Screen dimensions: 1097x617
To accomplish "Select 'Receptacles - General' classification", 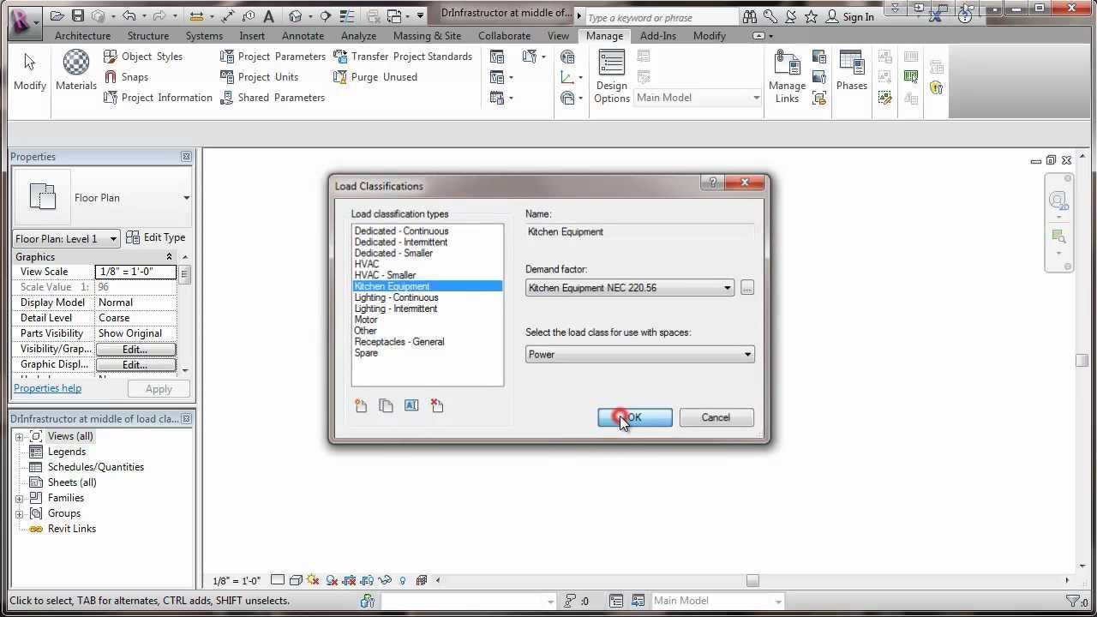I will [399, 342].
